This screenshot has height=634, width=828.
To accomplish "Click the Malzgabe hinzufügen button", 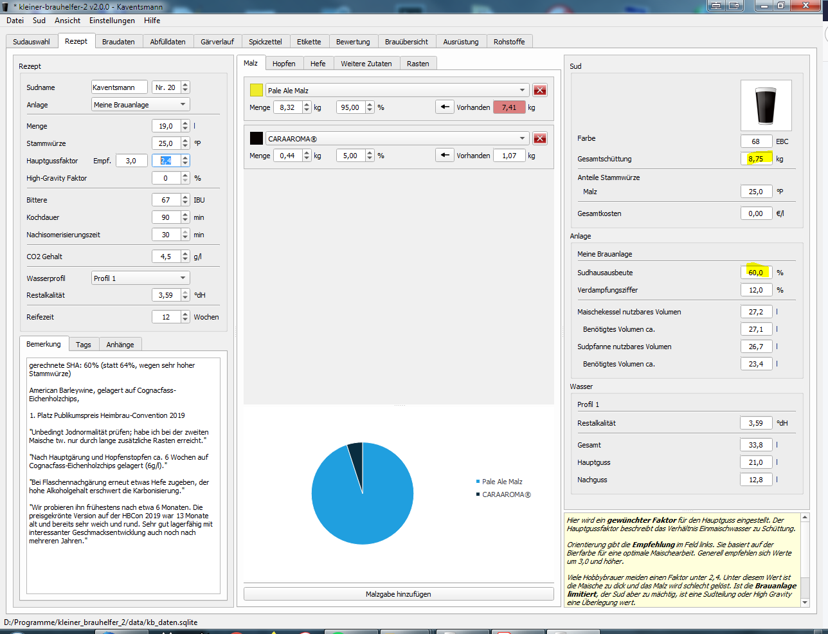I will (399, 594).
